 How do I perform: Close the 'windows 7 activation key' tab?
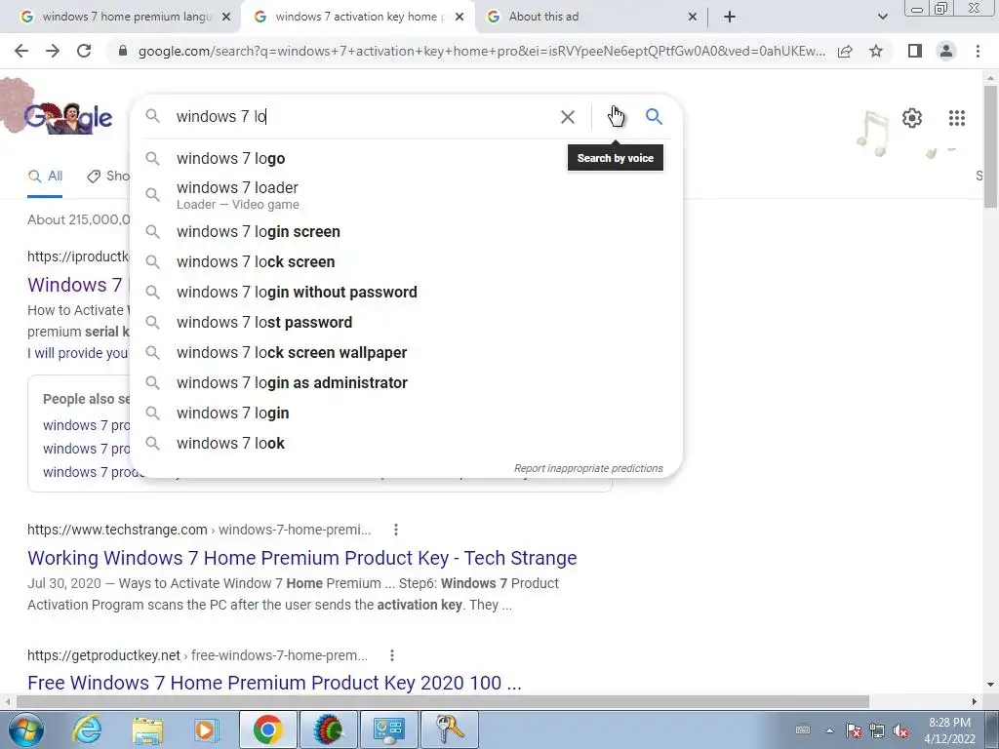(460, 17)
